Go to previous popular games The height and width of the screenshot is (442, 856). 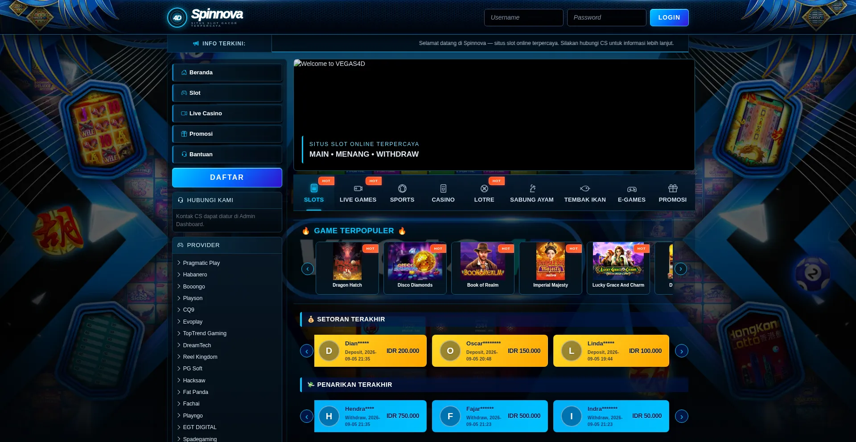(308, 269)
